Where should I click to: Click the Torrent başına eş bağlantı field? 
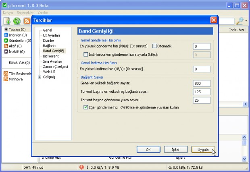tap(202, 92)
